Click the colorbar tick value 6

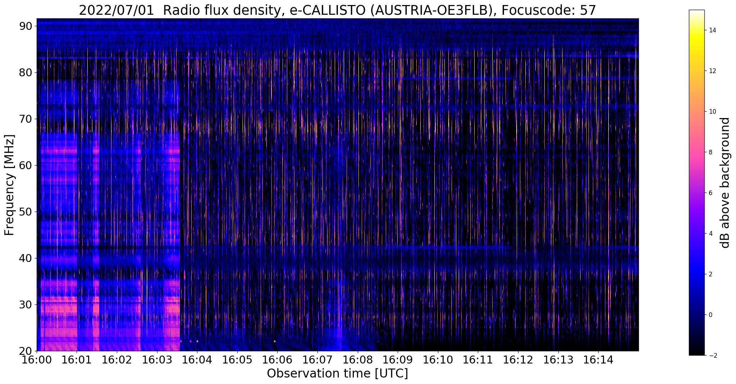(710, 193)
